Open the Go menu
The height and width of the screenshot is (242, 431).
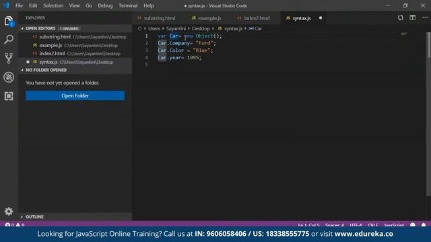88,5
